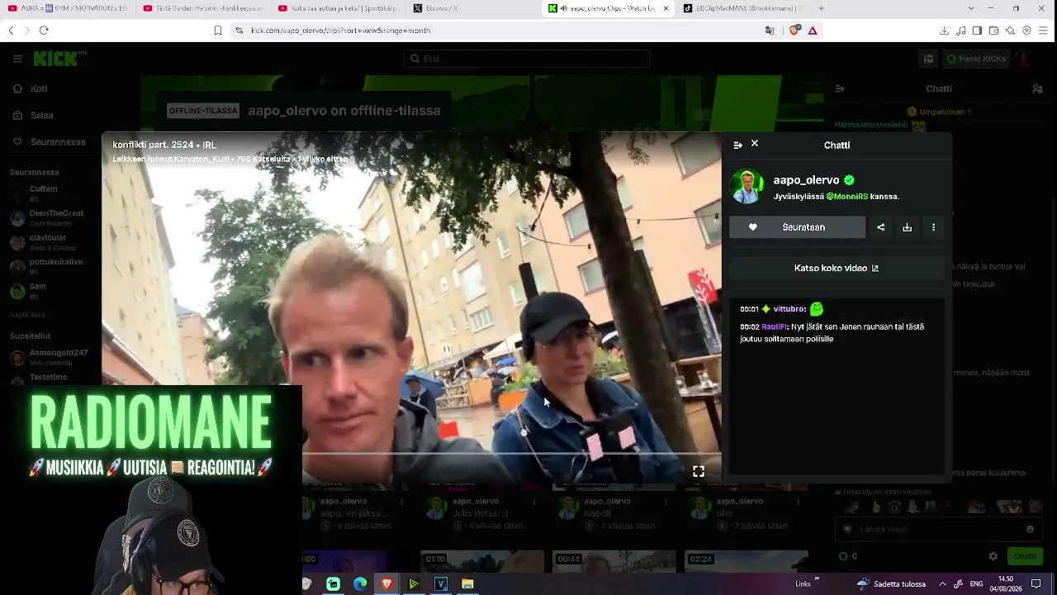Open a new browser tab
1057x595 pixels.
[x=821, y=8]
